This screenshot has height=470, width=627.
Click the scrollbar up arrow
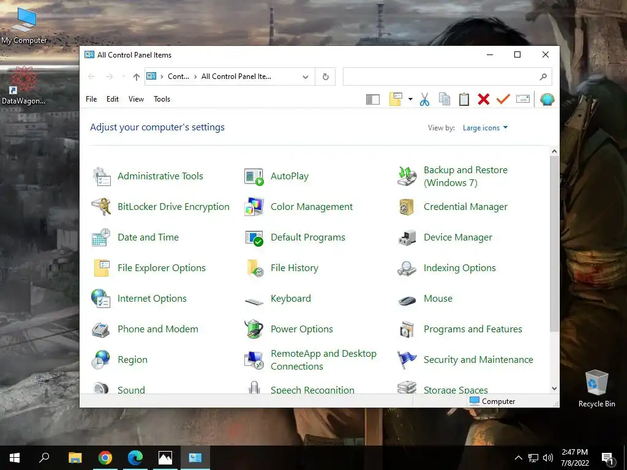(x=554, y=152)
